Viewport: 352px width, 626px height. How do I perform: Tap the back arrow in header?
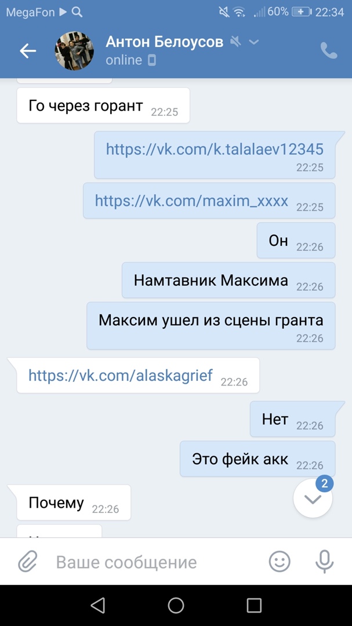[x=28, y=50]
